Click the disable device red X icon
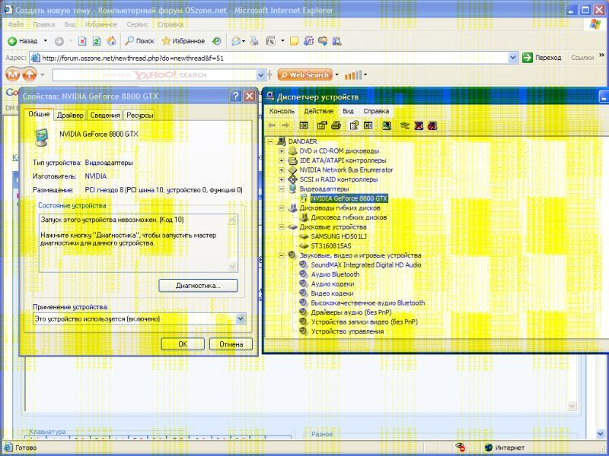Image resolution: width=609 pixels, height=456 pixels. pos(419,125)
